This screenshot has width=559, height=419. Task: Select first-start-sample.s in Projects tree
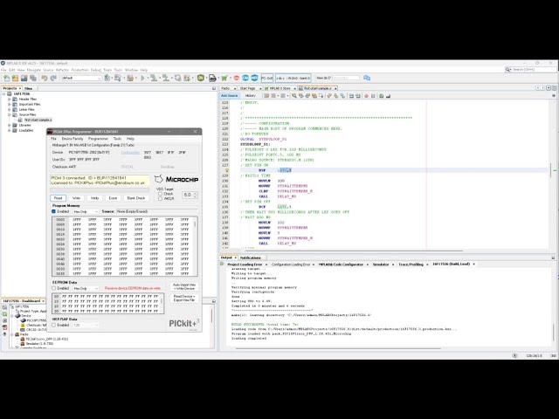[x=38, y=120]
